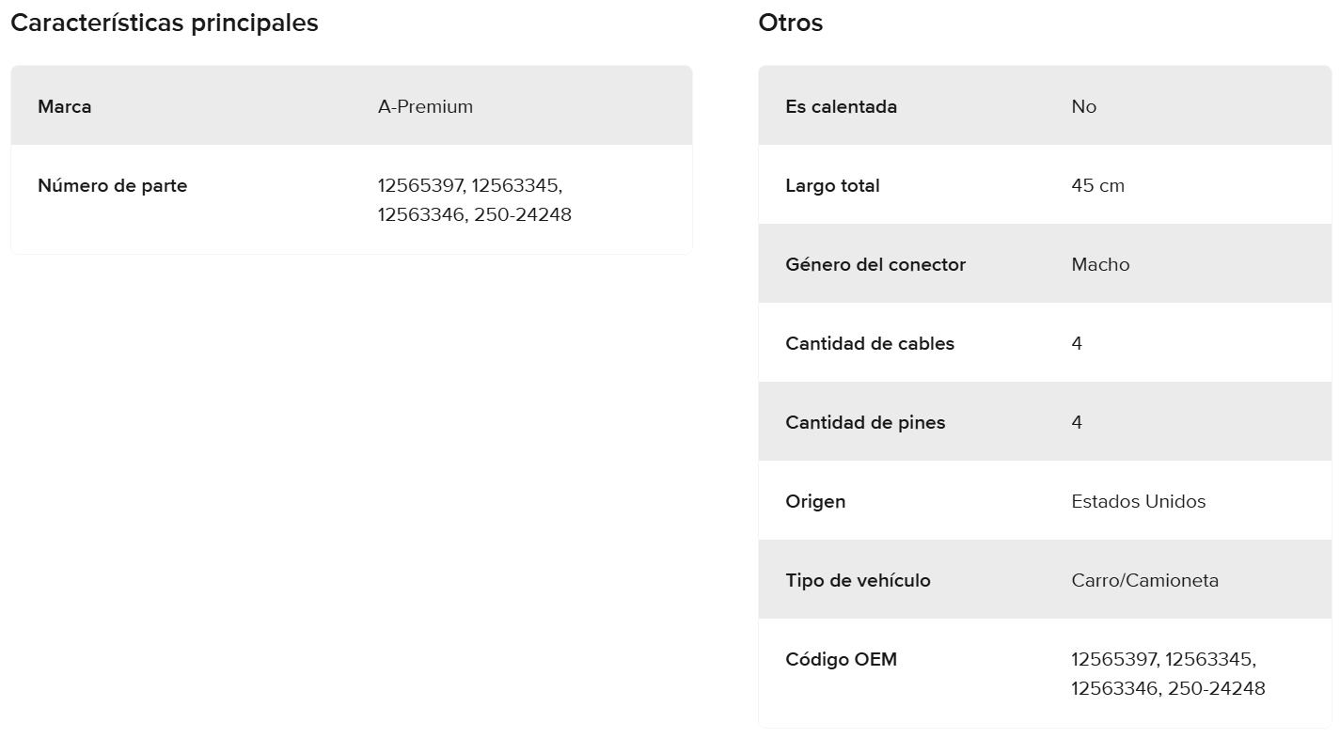Select the 'Código OEM' row label
Image resolution: width=1340 pixels, height=738 pixels.
[841, 659]
